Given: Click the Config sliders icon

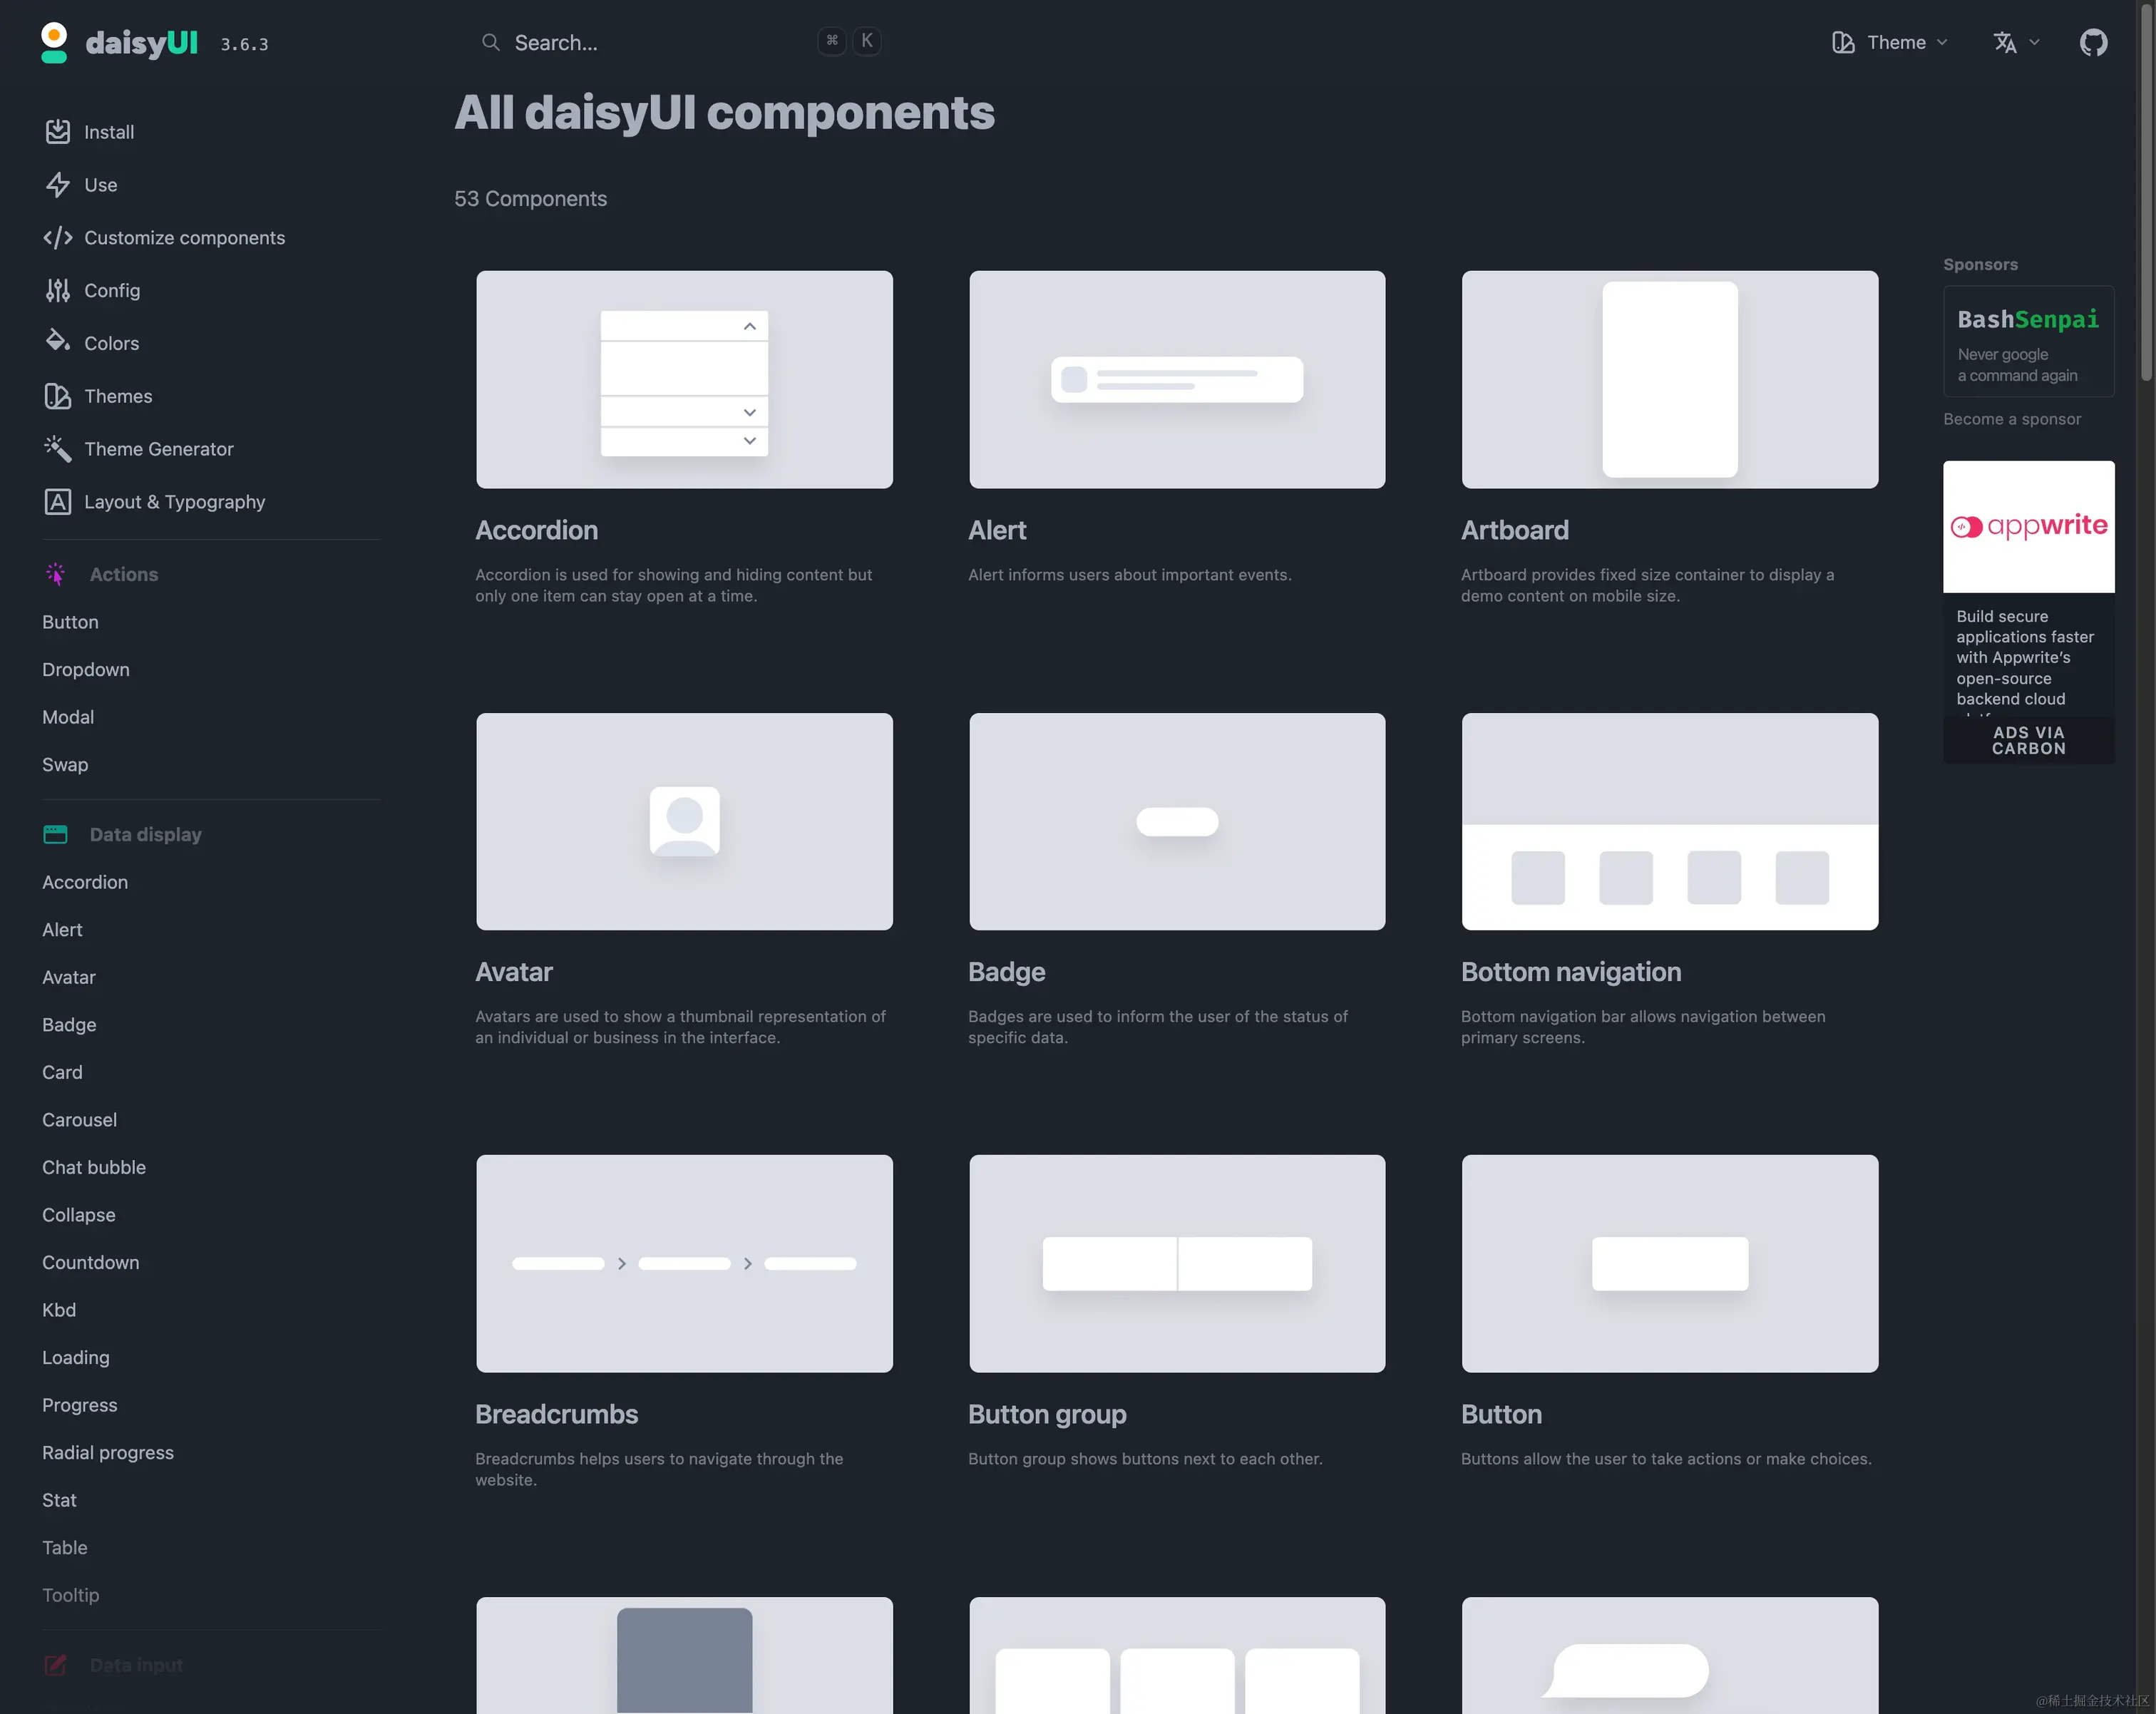Looking at the screenshot, I should coord(58,291).
